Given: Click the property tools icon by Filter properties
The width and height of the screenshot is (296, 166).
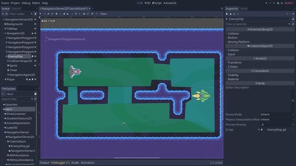Looking at the screenshot, I should (293, 24).
